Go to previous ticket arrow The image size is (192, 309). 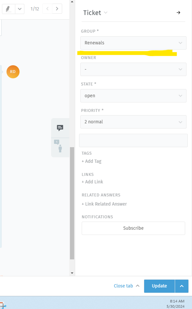(48, 9)
